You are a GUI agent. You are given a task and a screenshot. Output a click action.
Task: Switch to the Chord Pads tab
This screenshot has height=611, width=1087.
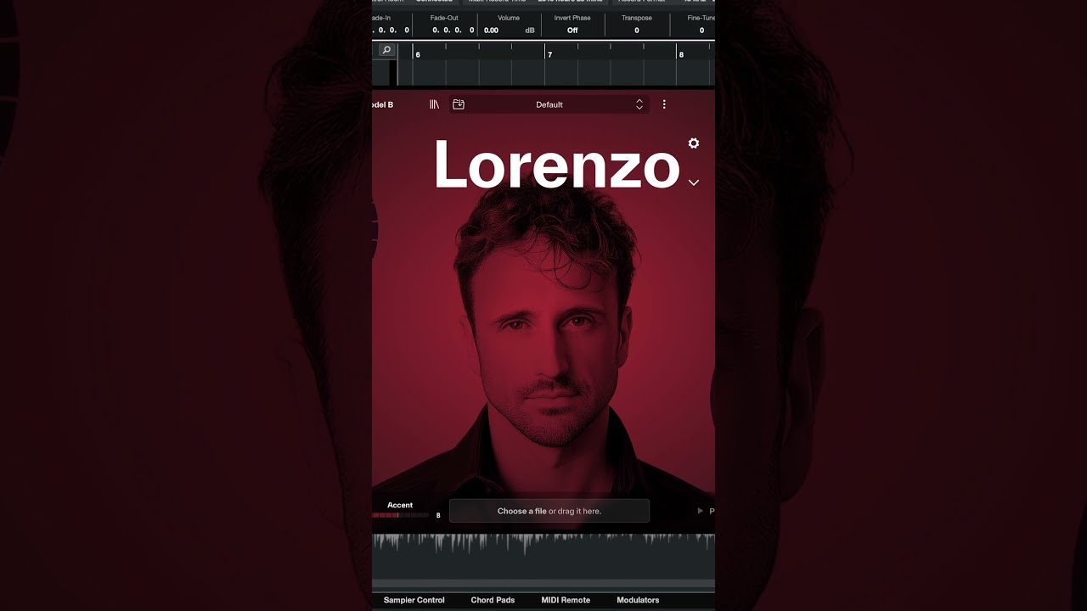(493, 600)
